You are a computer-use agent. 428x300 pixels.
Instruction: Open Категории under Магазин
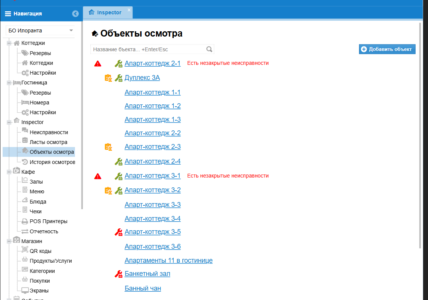[42, 271]
